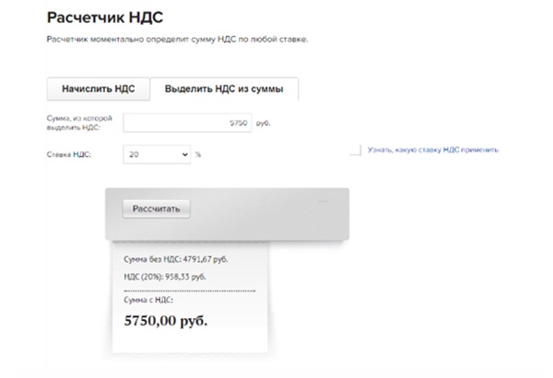The width and height of the screenshot is (553, 378).
Task: Click the НДС (20%): 958,33 руб. result line
Action: pyautogui.click(x=164, y=276)
